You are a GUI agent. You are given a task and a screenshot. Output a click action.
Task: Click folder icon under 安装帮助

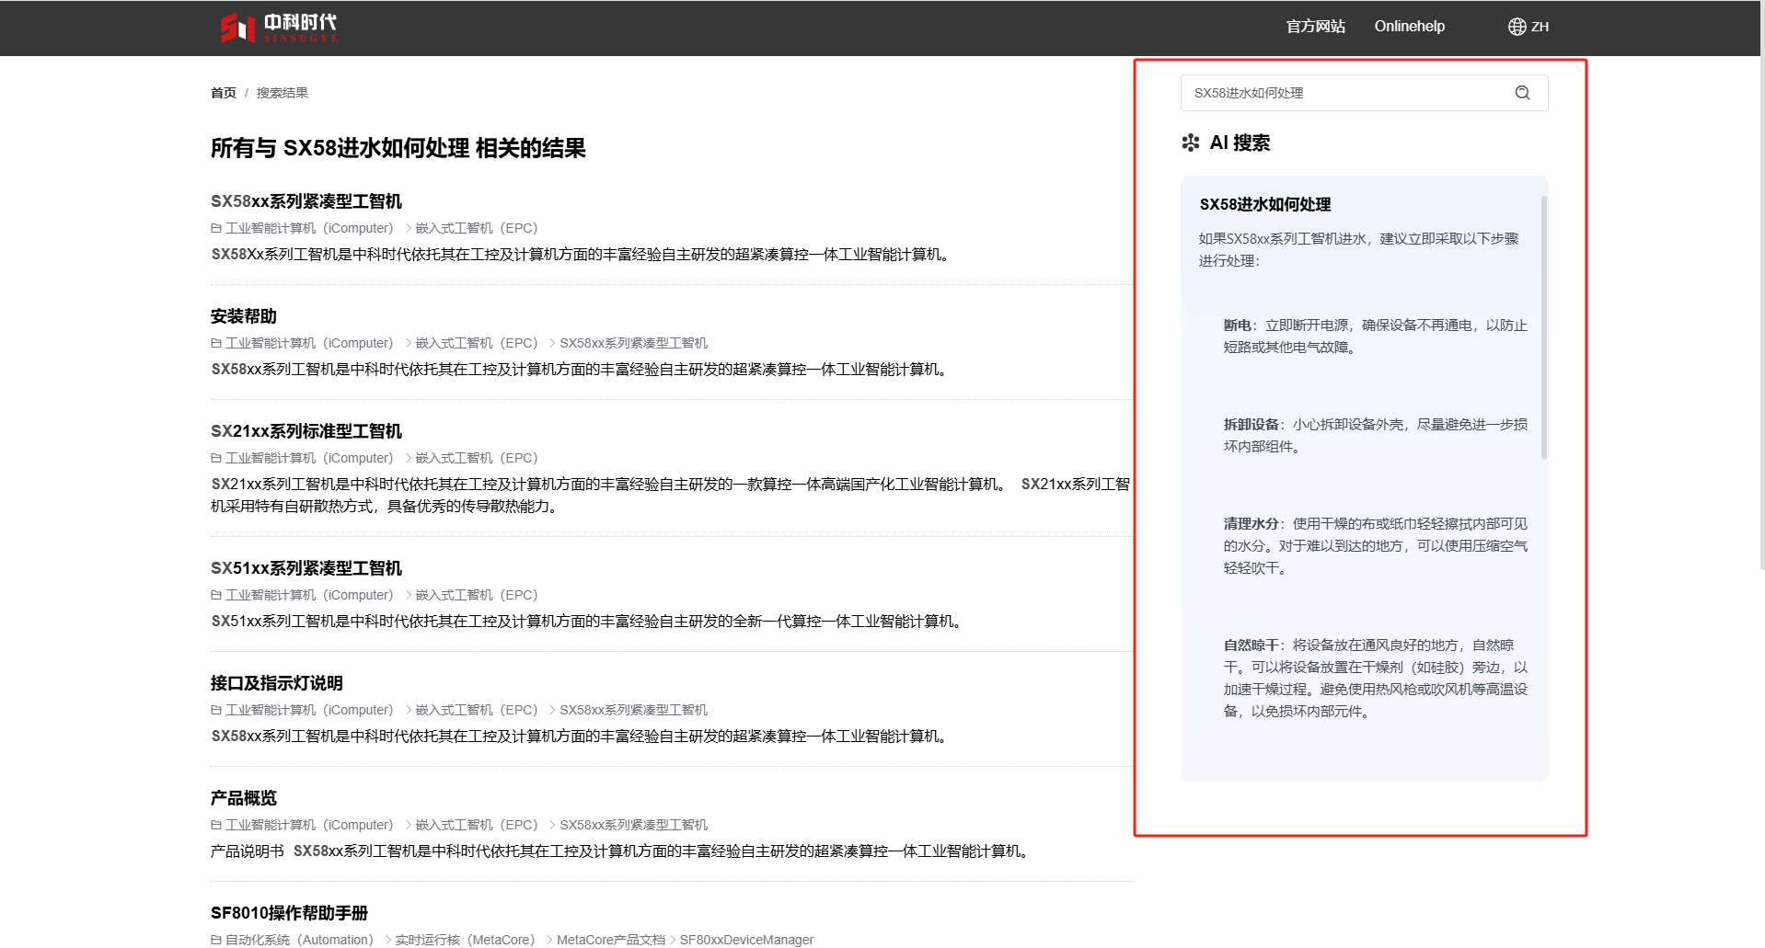pyautogui.click(x=216, y=343)
